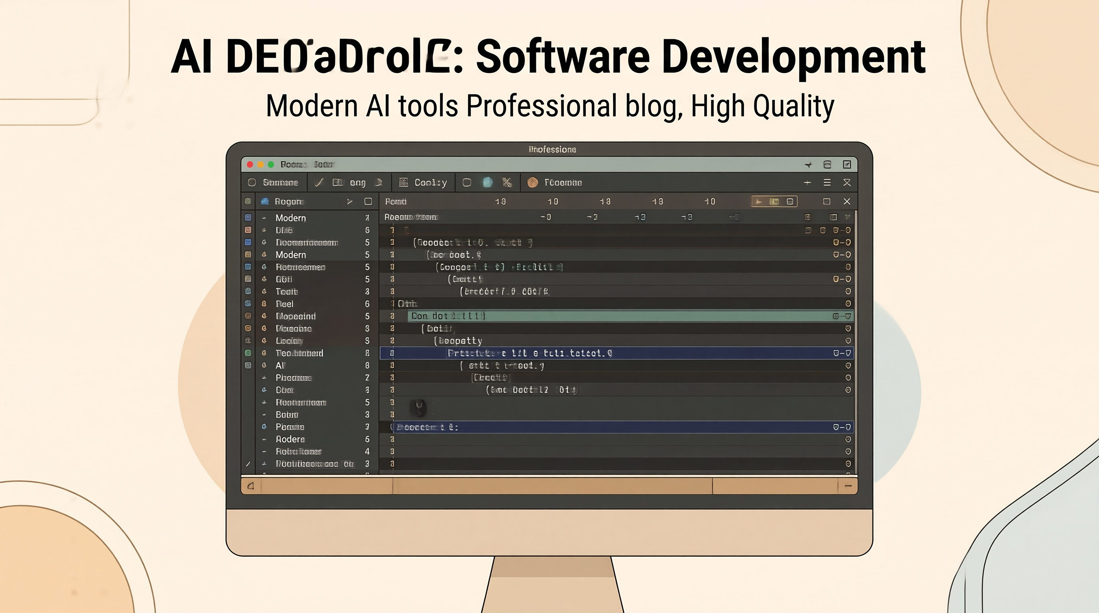Toggle the end circle on the line level with 'Tooth'

tap(848, 291)
